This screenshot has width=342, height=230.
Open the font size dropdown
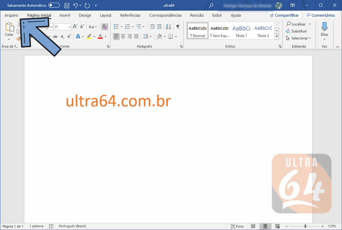pos(70,27)
